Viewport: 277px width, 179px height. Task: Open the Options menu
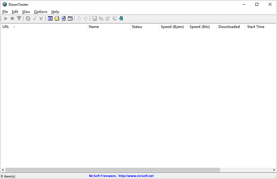(x=41, y=12)
